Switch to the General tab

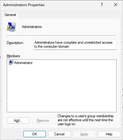[x=10, y=15]
